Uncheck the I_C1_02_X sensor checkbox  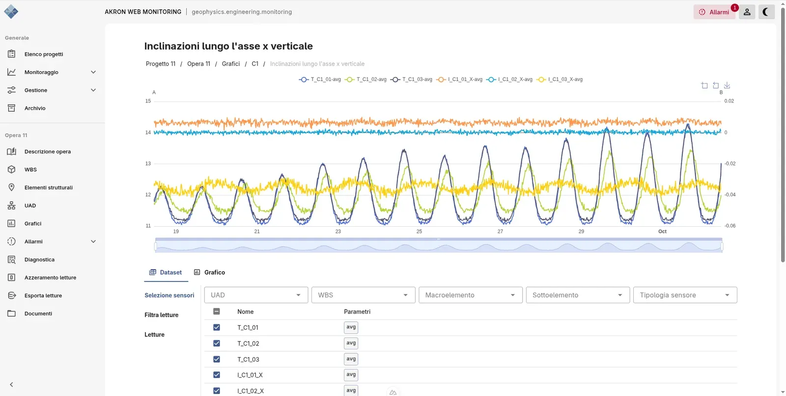217,391
